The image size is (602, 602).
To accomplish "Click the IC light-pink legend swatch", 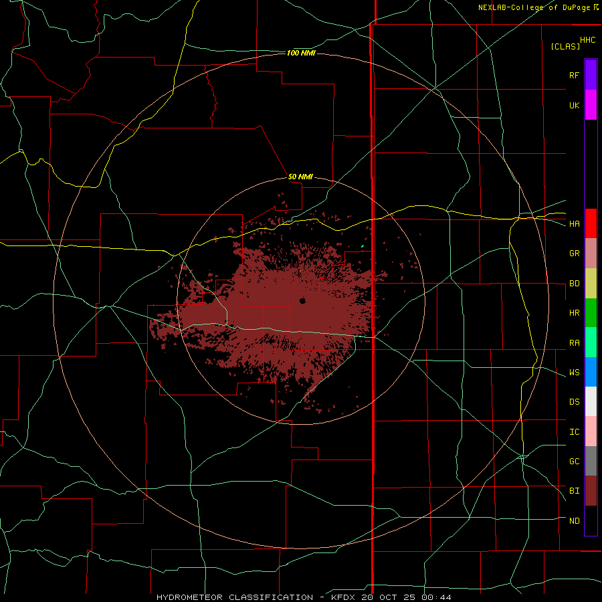I will (x=591, y=431).
